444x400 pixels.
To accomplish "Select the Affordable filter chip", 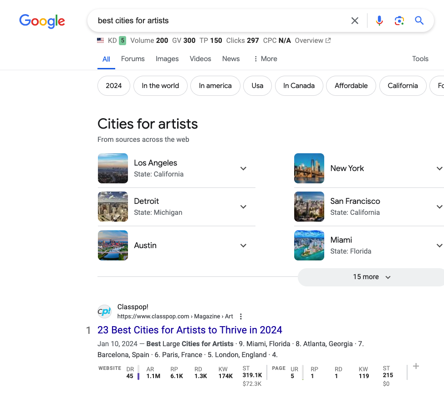I will (x=351, y=85).
